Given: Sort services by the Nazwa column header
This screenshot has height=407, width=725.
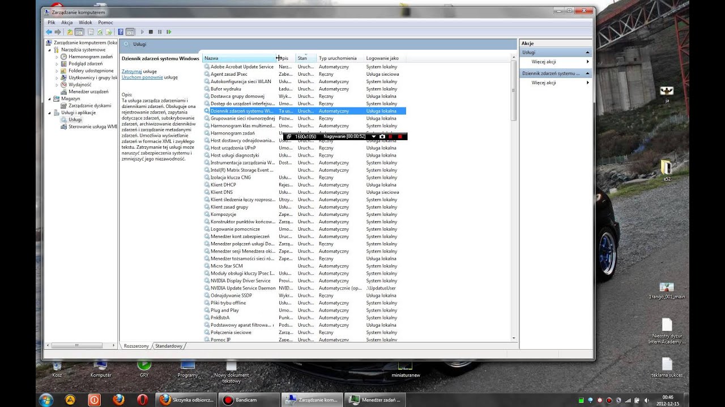Looking at the screenshot, I should click(x=238, y=58).
